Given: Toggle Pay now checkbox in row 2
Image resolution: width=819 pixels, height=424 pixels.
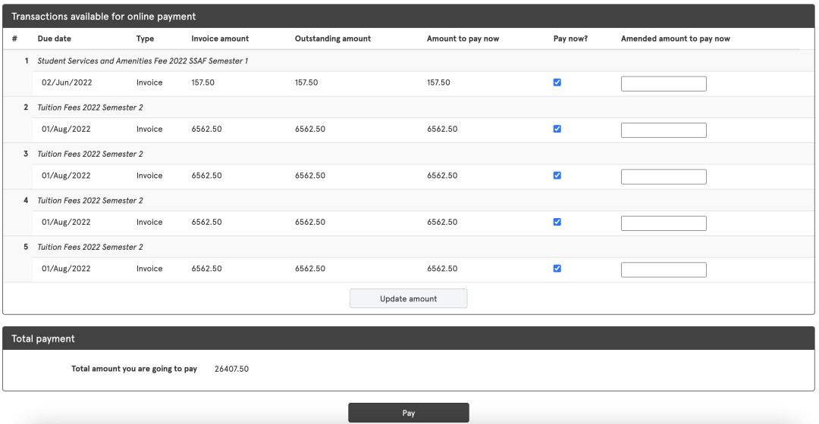Looking at the screenshot, I should coord(557,129).
